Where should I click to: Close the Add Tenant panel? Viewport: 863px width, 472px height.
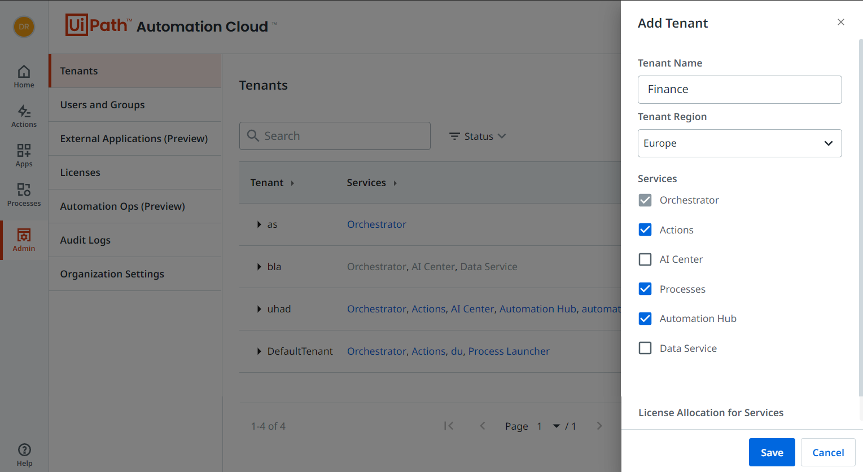[x=841, y=22]
